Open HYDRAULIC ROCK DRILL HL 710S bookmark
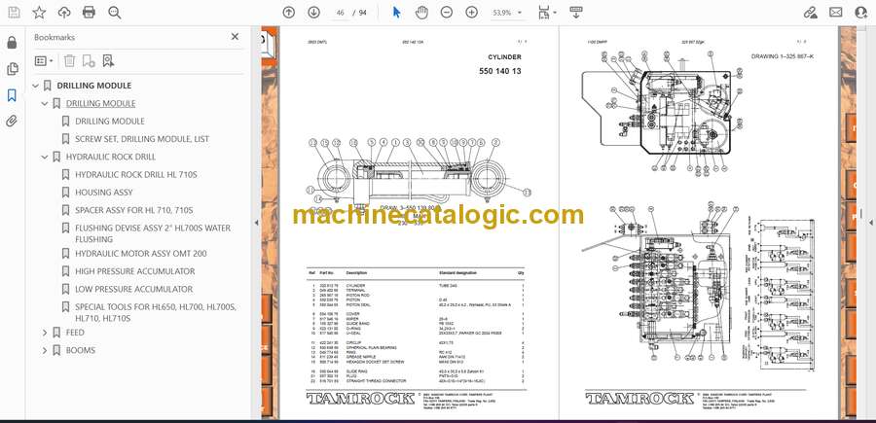 coord(136,175)
